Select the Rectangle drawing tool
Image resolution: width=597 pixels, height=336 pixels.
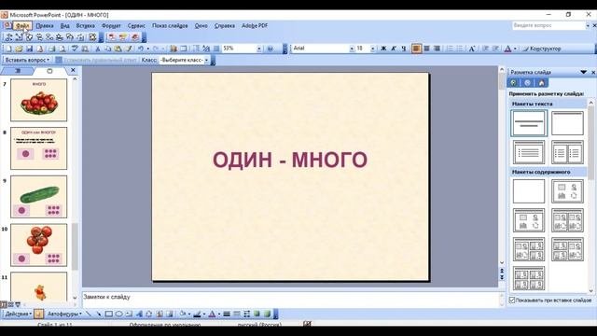[x=108, y=314]
